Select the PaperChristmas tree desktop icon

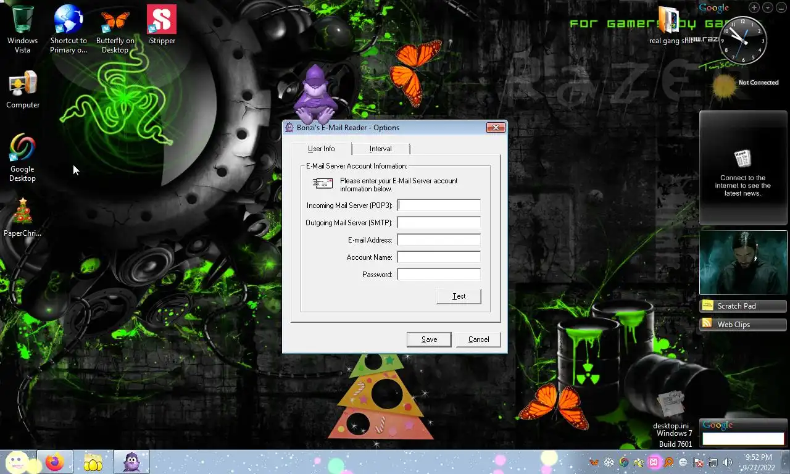22,217
